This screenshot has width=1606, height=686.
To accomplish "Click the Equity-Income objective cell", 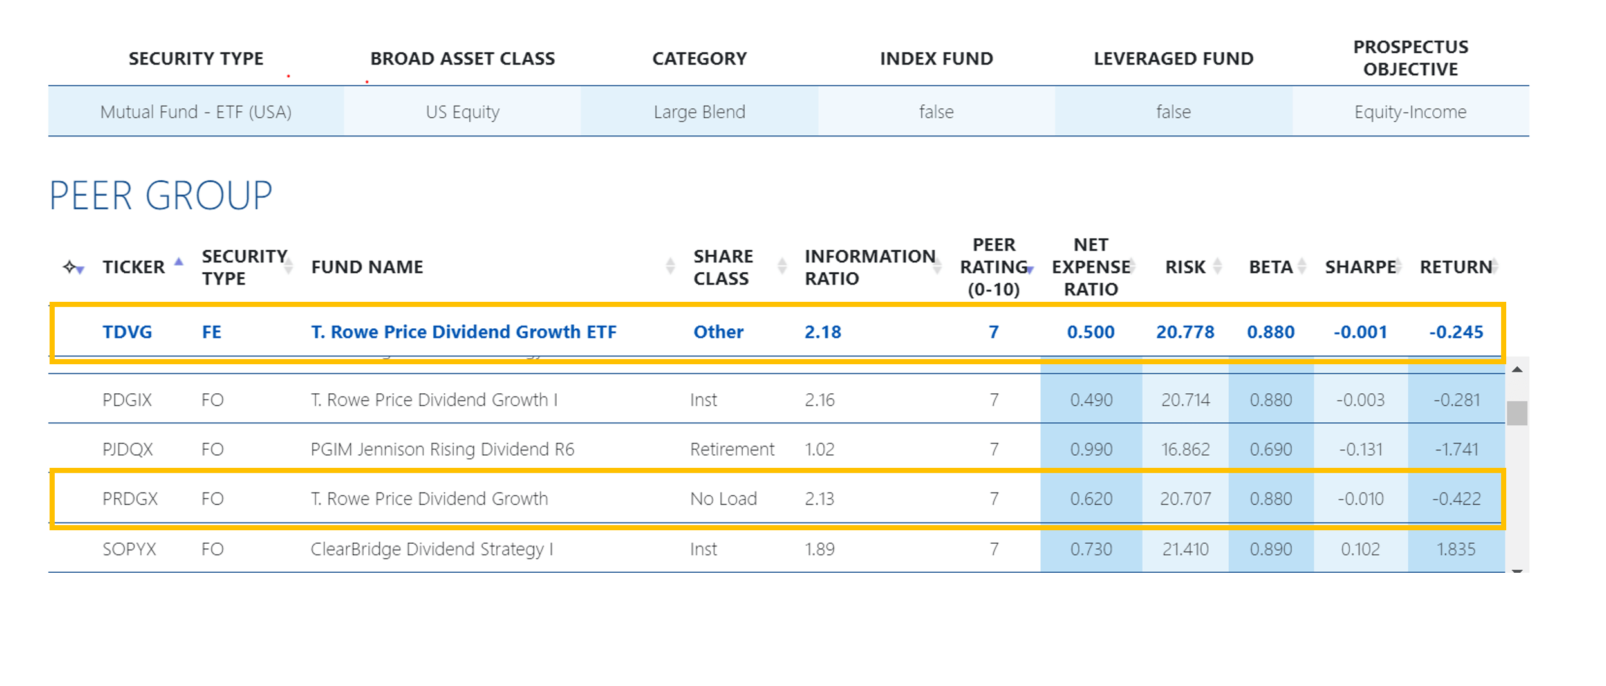I will click(x=1410, y=111).
